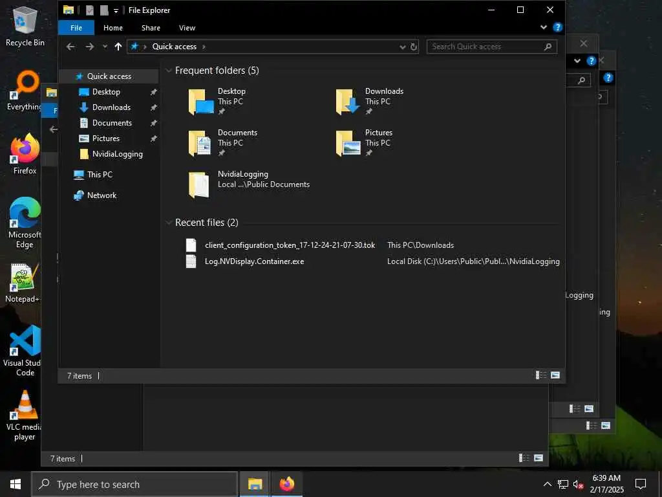
Task: Select Desktop in navigation pane
Action: pos(107,92)
